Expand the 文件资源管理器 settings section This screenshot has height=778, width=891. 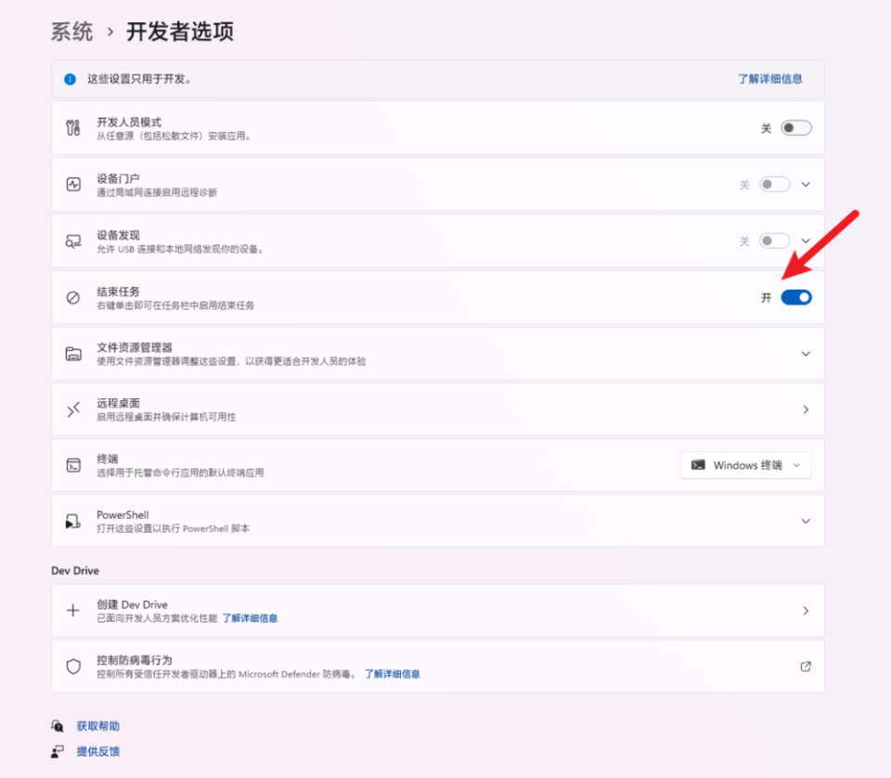[x=806, y=353]
